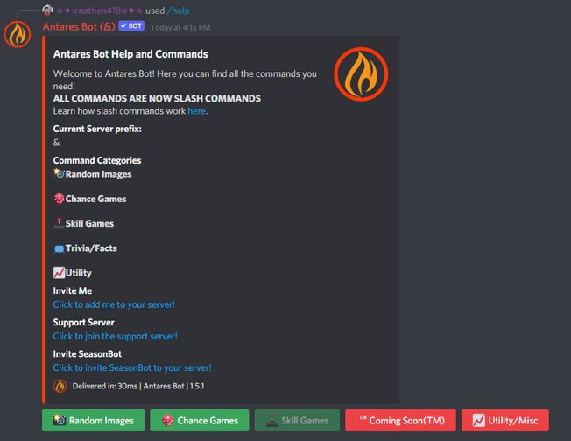The image size is (571, 441).
Task: Click the red dice emoji beside Chance Games
Action: point(59,199)
